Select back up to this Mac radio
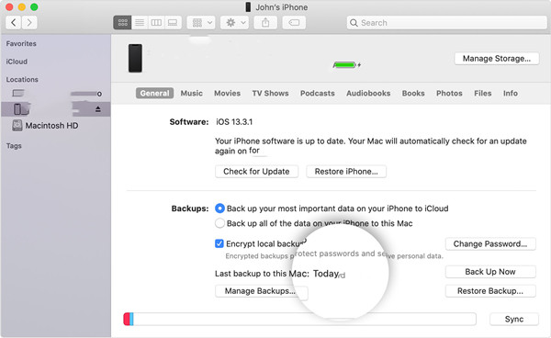 (219, 223)
